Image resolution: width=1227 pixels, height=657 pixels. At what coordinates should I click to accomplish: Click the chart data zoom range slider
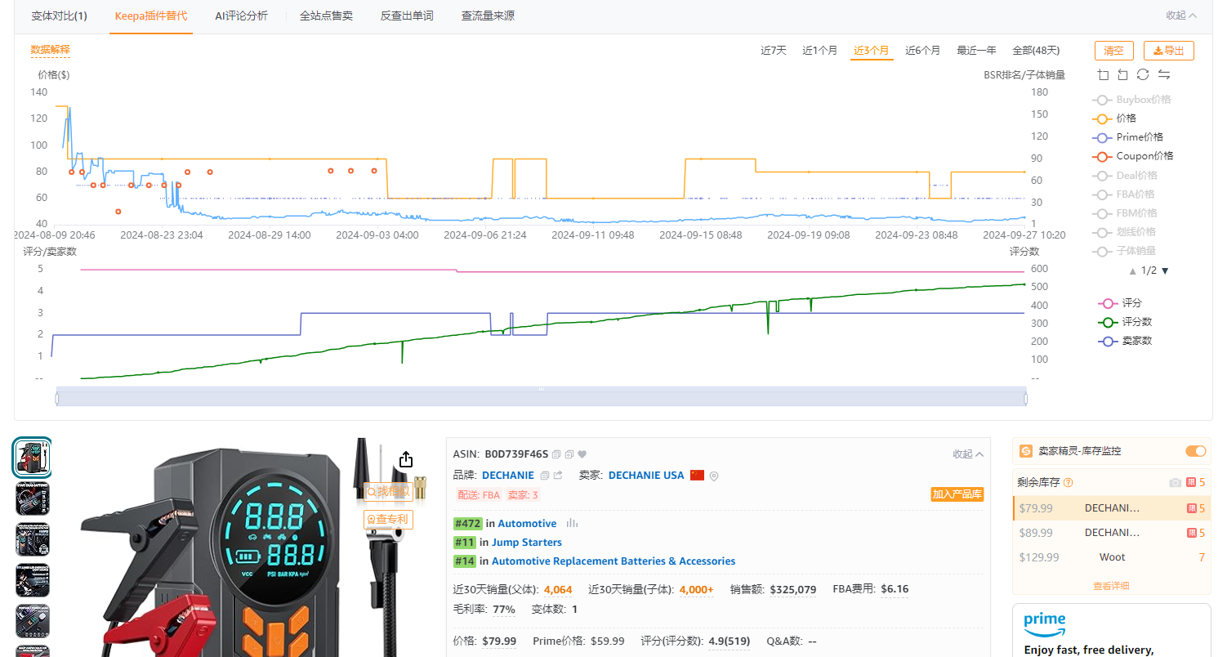click(x=541, y=396)
